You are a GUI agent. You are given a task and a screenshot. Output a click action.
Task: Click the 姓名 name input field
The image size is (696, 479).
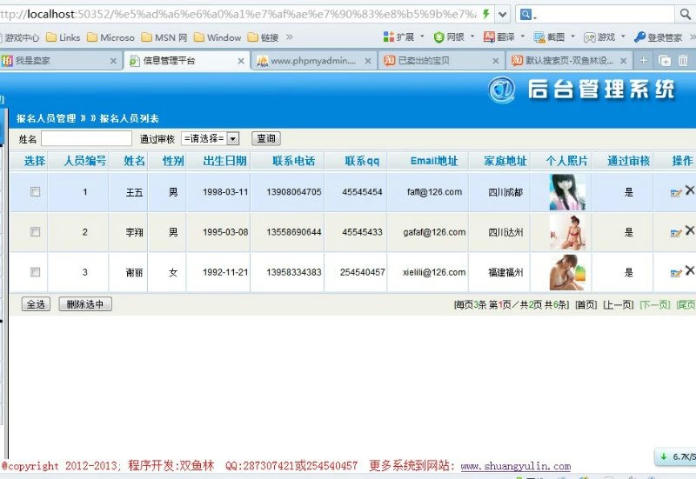coord(86,139)
